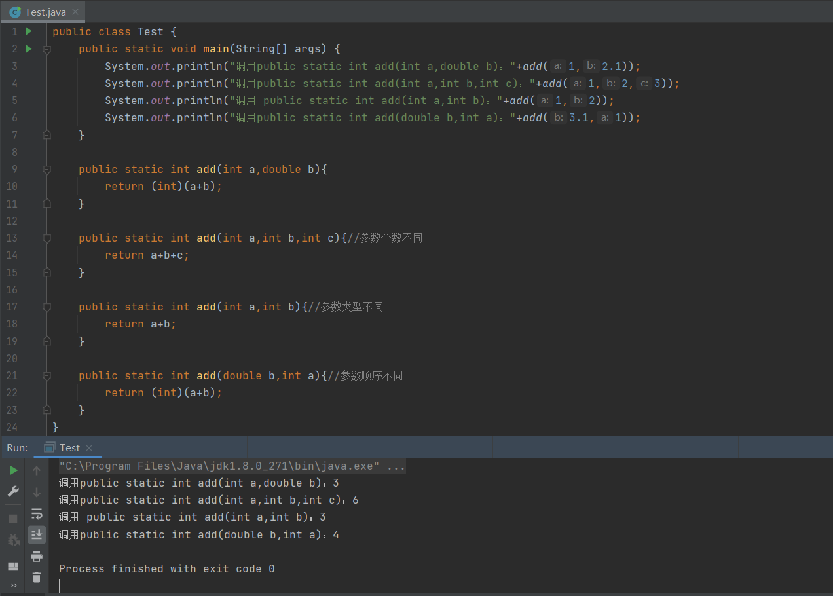The width and height of the screenshot is (833, 596).
Task: Show more Run toolbar actions with double chevron
Action: 13,586
